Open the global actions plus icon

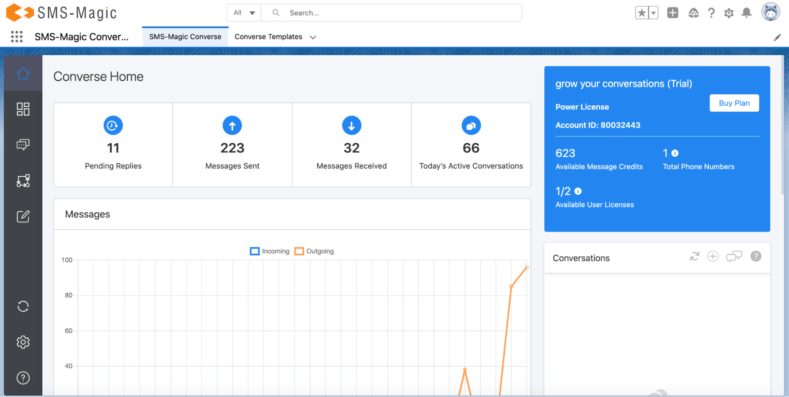click(673, 13)
